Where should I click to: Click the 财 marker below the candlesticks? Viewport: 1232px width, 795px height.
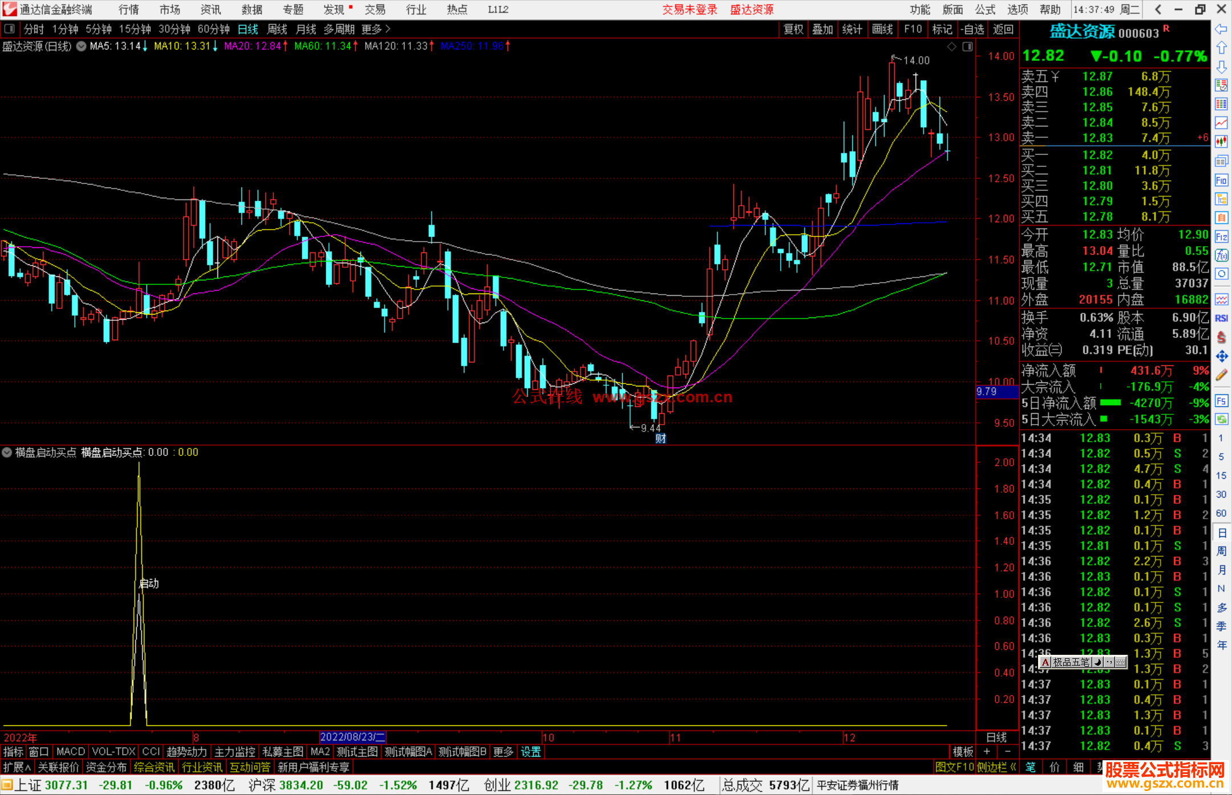660,438
